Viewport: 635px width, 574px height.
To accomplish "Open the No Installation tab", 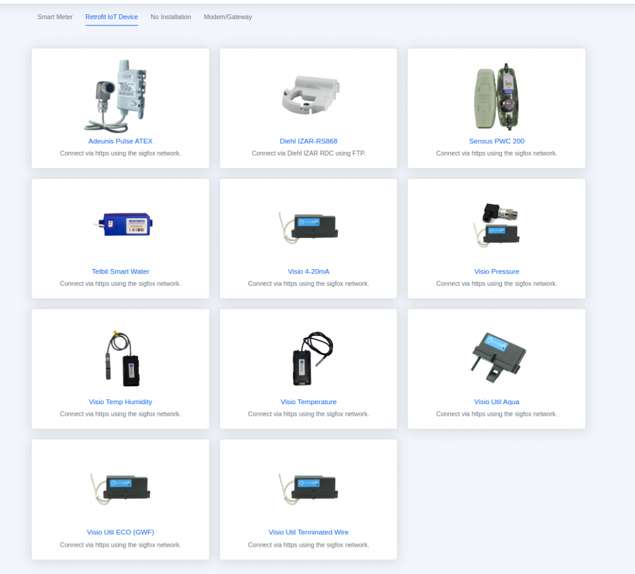I will 171,17.
